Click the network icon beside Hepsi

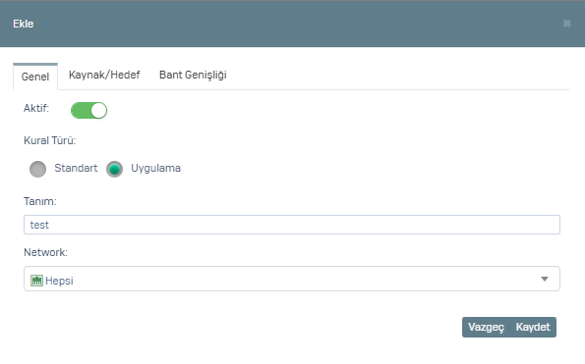36,281
